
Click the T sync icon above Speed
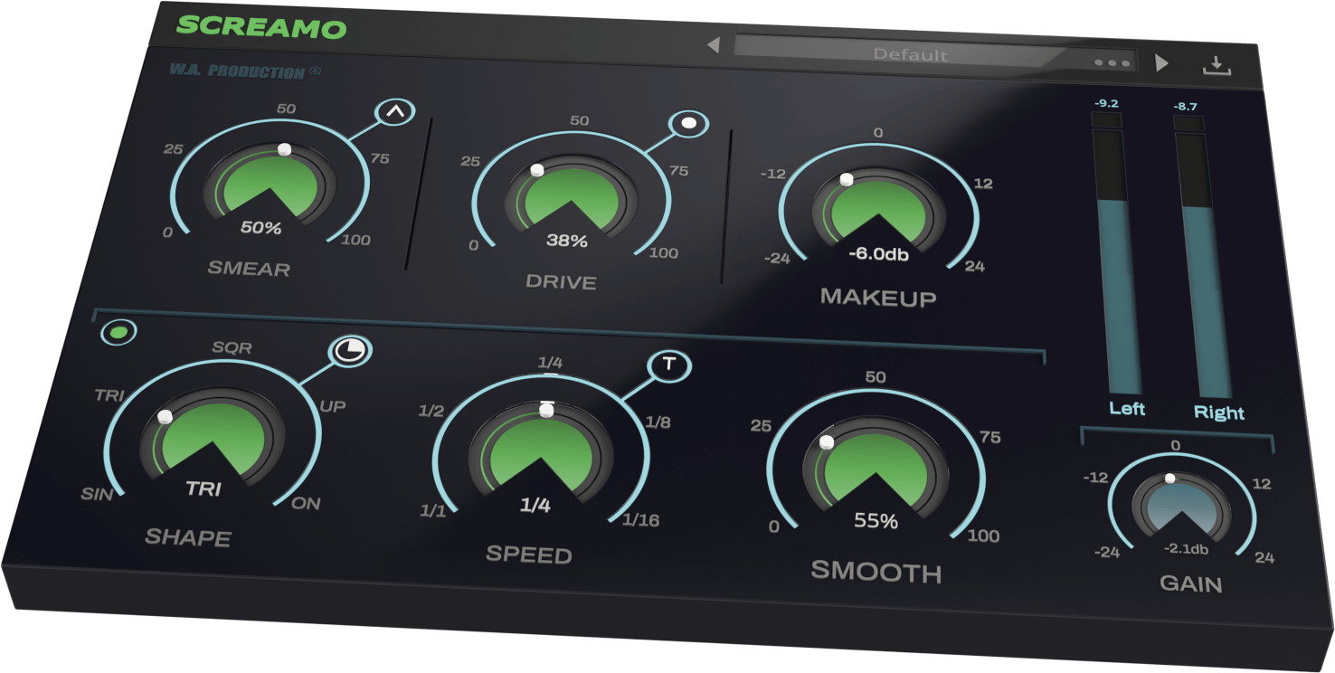[x=669, y=365]
